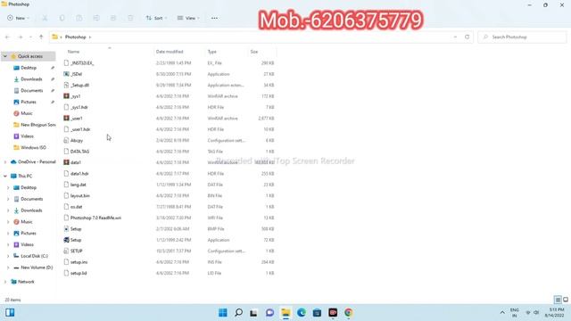Screen dimensions: 571x321
Task: Collapse the Quick access section
Action: click(5, 56)
